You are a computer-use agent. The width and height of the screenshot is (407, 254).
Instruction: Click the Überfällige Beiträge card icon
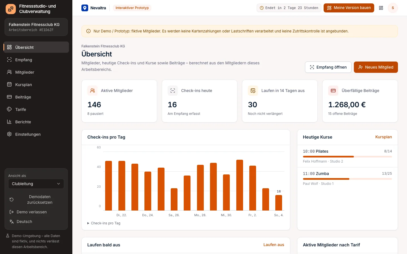333,91
